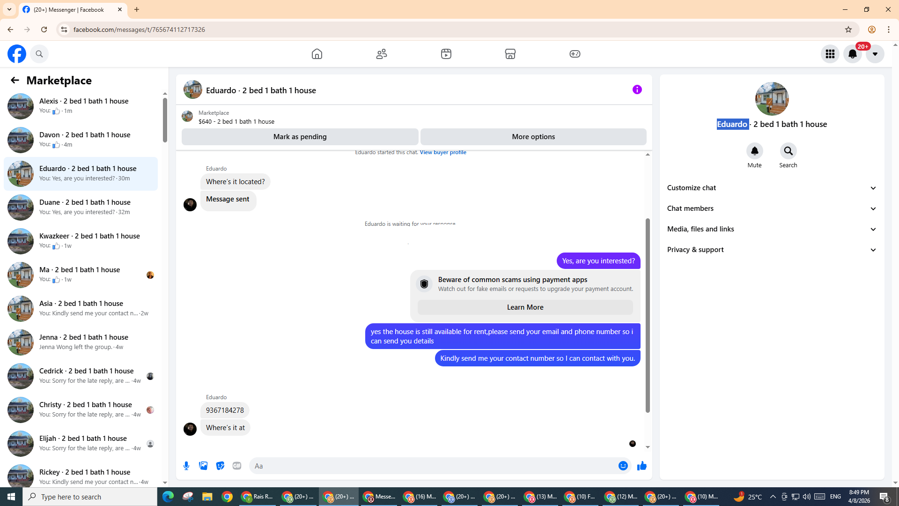The height and width of the screenshot is (506, 899).
Task: Expand the Chat members section
Action: (x=771, y=208)
